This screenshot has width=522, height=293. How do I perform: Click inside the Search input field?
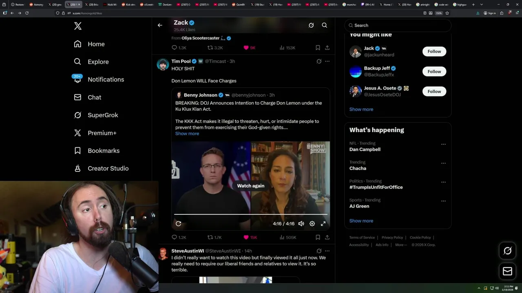[x=398, y=25]
